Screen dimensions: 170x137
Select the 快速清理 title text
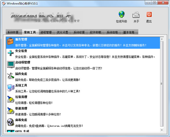tap(21, 108)
